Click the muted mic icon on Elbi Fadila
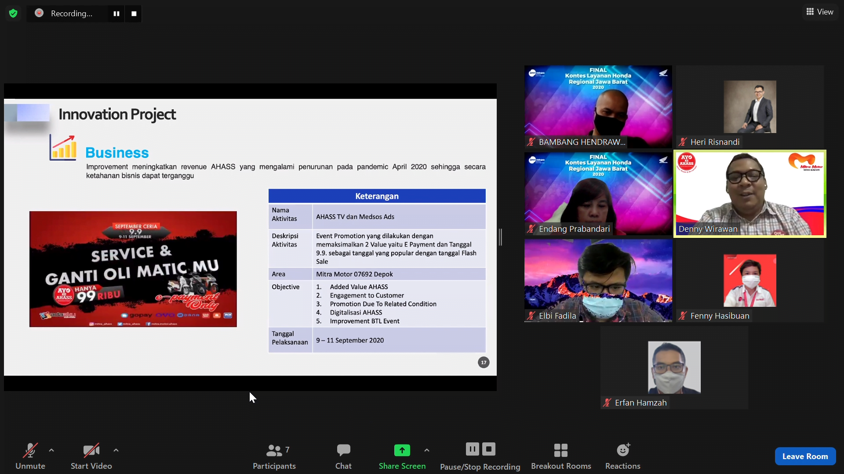The height and width of the screenshot is (474, 844). pyautogui.click(x=531, y=316)
